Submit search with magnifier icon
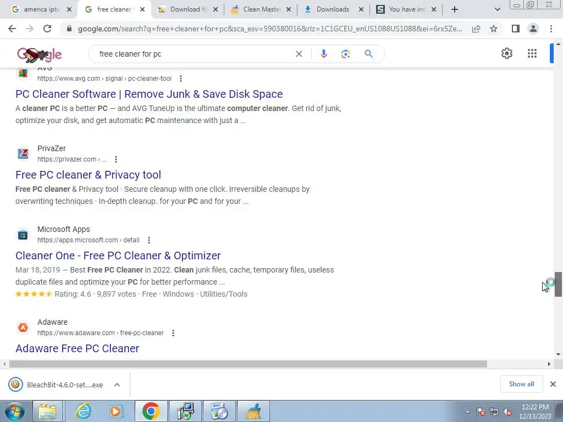The image size is (563, 422). pos(368,54)
